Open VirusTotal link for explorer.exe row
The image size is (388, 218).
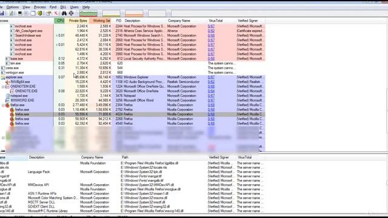click(x=211, y=78)
